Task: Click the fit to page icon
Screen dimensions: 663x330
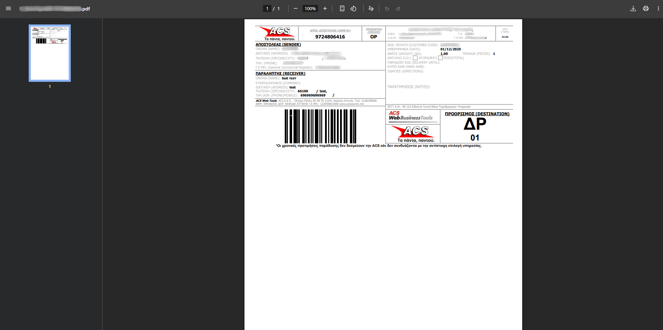Action: 342,8
